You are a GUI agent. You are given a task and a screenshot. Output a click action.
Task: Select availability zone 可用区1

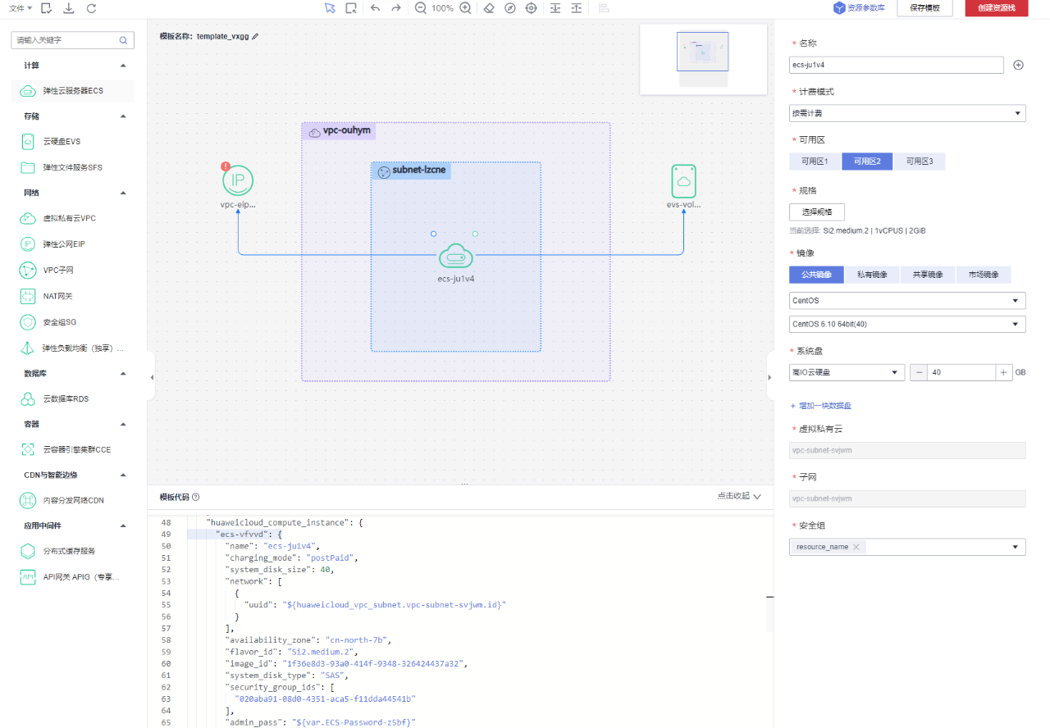click(x=815, y=162)
